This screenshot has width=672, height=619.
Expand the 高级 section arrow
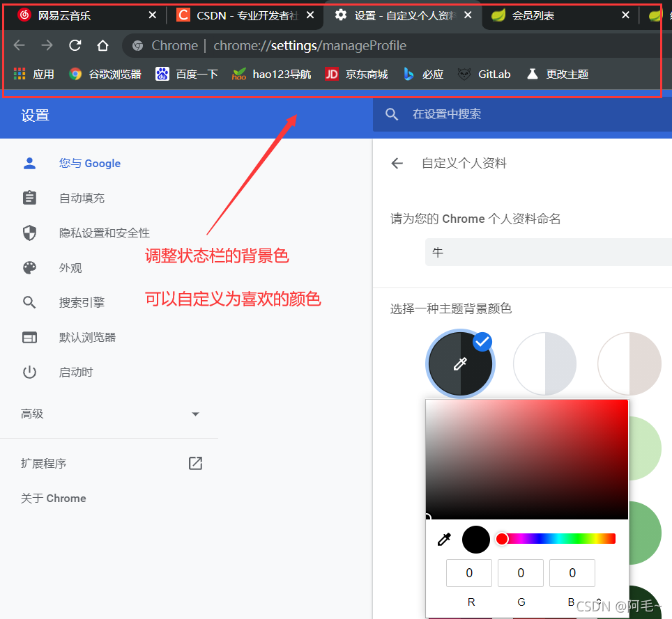195,414
